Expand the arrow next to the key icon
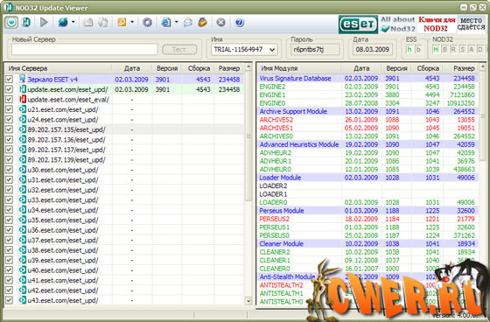 132,22
